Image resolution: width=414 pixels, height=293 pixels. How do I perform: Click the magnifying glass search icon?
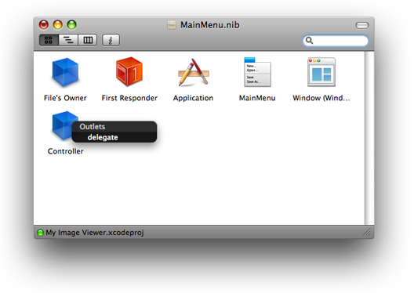[x=309, y=41]
